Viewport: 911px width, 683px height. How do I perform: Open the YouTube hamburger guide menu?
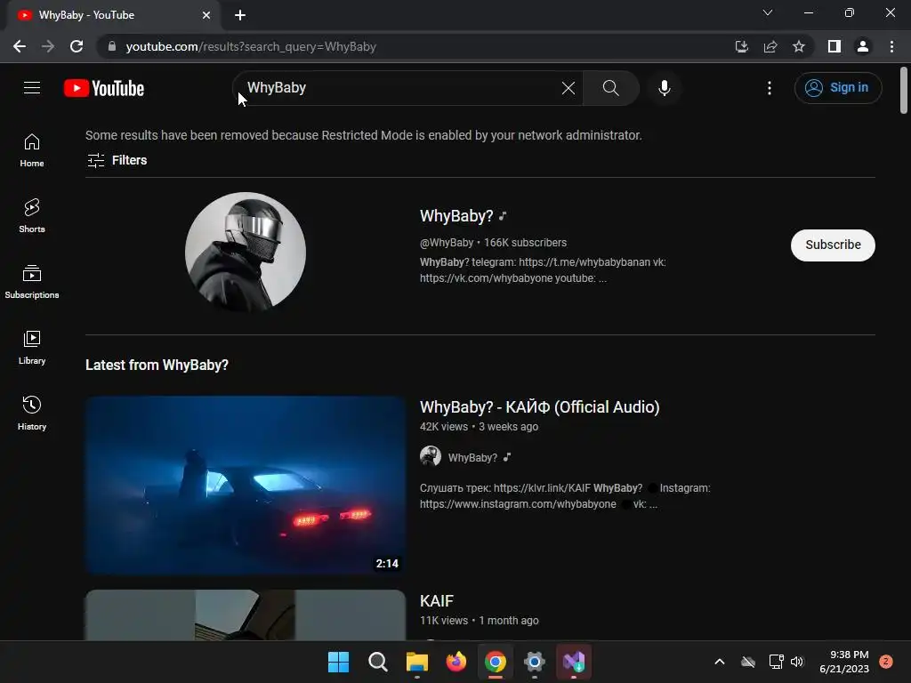(x=32, y=88)
